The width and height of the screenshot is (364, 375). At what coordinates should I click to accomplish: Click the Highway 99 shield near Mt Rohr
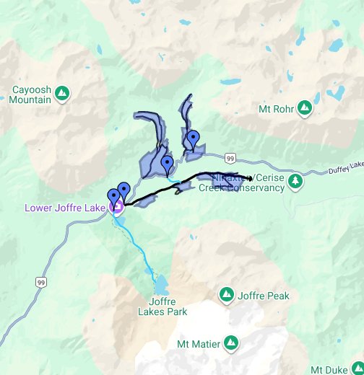230,159
